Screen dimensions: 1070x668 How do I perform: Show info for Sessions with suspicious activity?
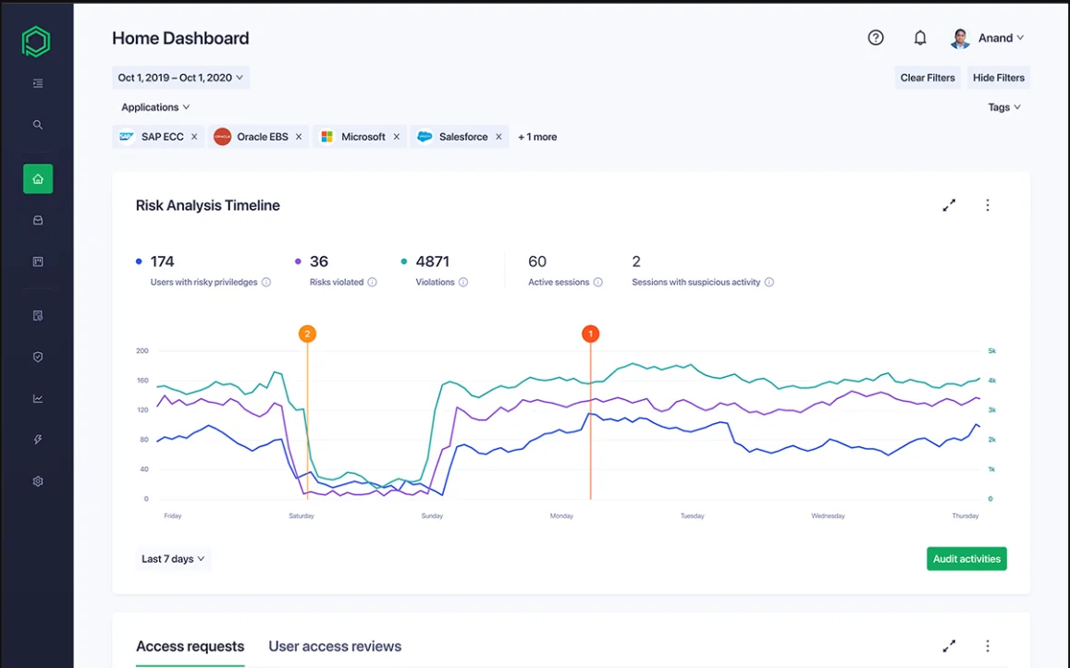[769, 282]
